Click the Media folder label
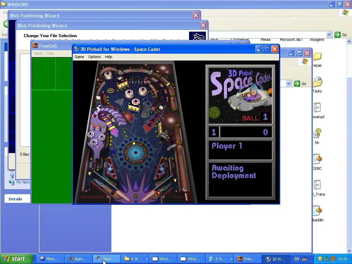The width and height of the screenshot is (352, 264). (265, 40)
